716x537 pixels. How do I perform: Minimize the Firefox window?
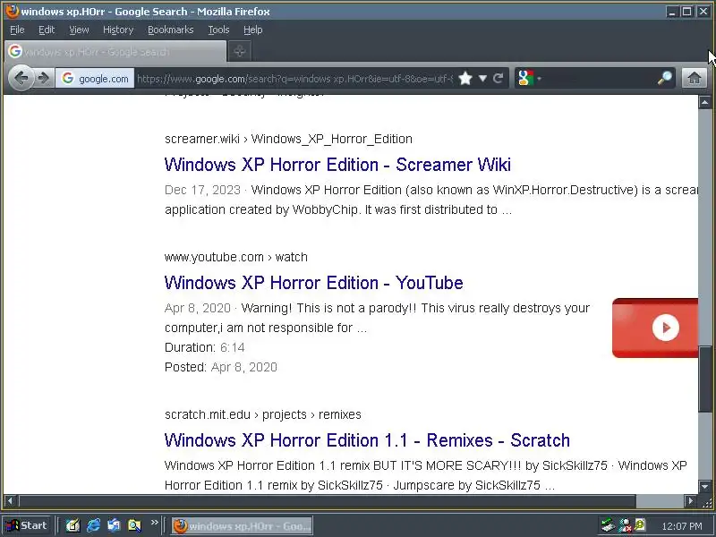pos(671,12)
